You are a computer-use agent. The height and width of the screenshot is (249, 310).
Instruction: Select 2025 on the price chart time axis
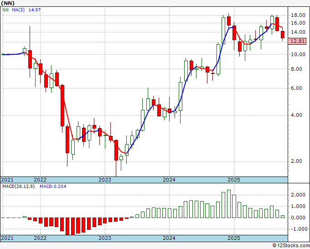[x=234, y=180]
